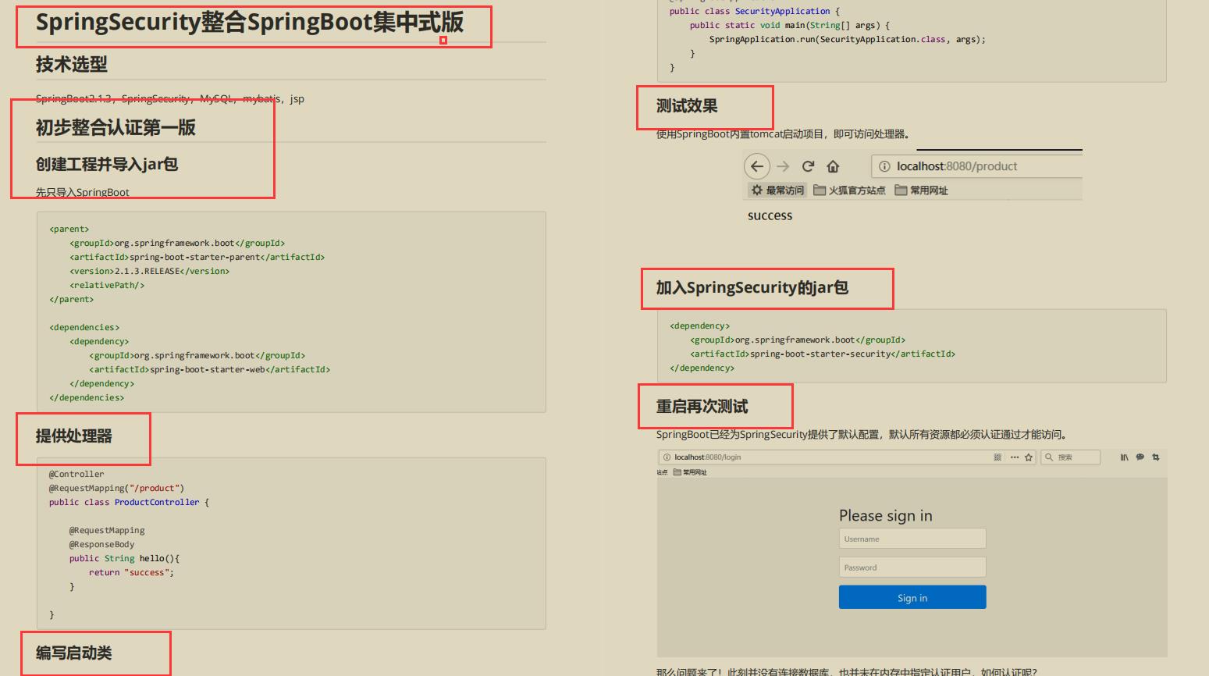Click the Username field
Screen dimensions: 1209x676
click(912, 539)
